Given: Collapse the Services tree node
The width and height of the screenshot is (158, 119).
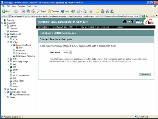Looking at the screenshot, I should (5, 37).
